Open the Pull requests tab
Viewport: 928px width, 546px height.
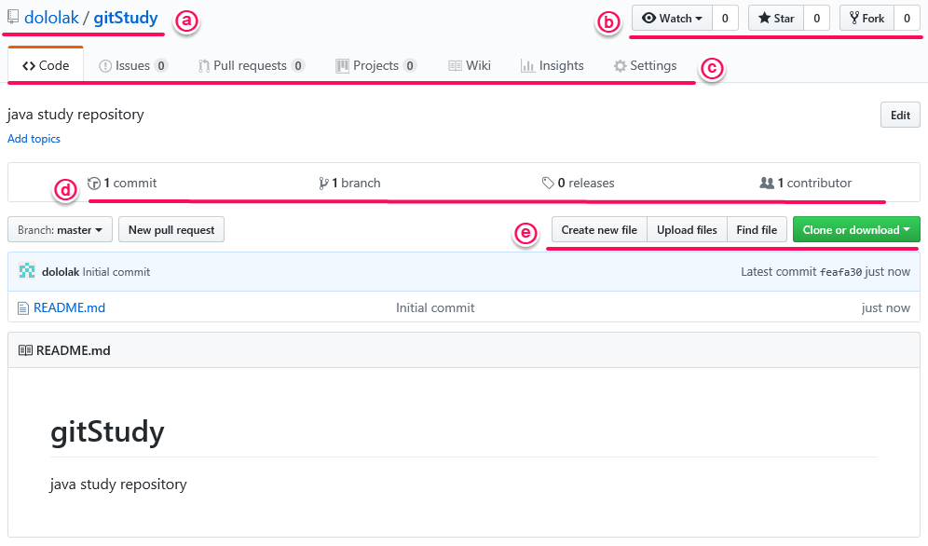coord(251,65)
